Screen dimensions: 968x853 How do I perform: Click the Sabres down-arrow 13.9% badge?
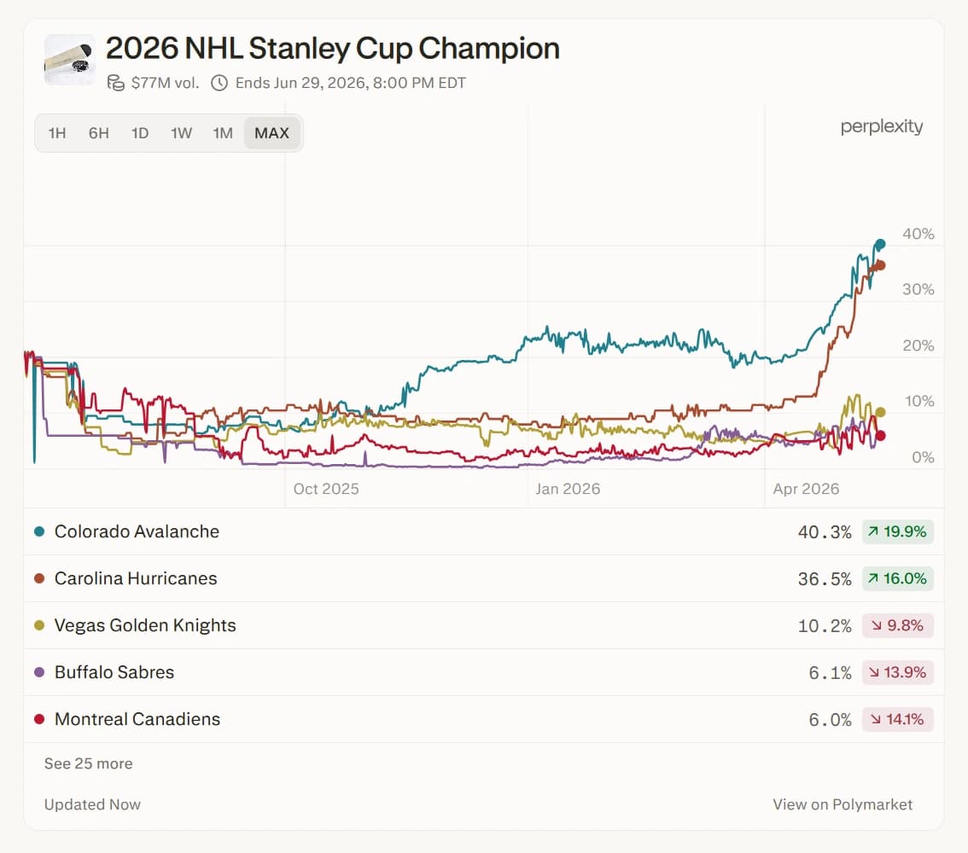(898, 672)
